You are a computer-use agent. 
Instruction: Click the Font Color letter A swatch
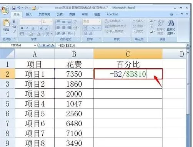click(x=38, y=34)
